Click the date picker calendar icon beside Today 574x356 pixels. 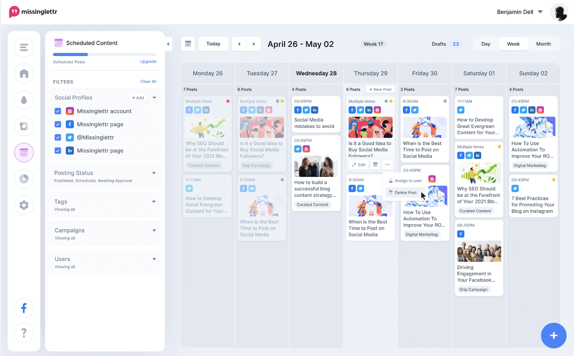188,44
